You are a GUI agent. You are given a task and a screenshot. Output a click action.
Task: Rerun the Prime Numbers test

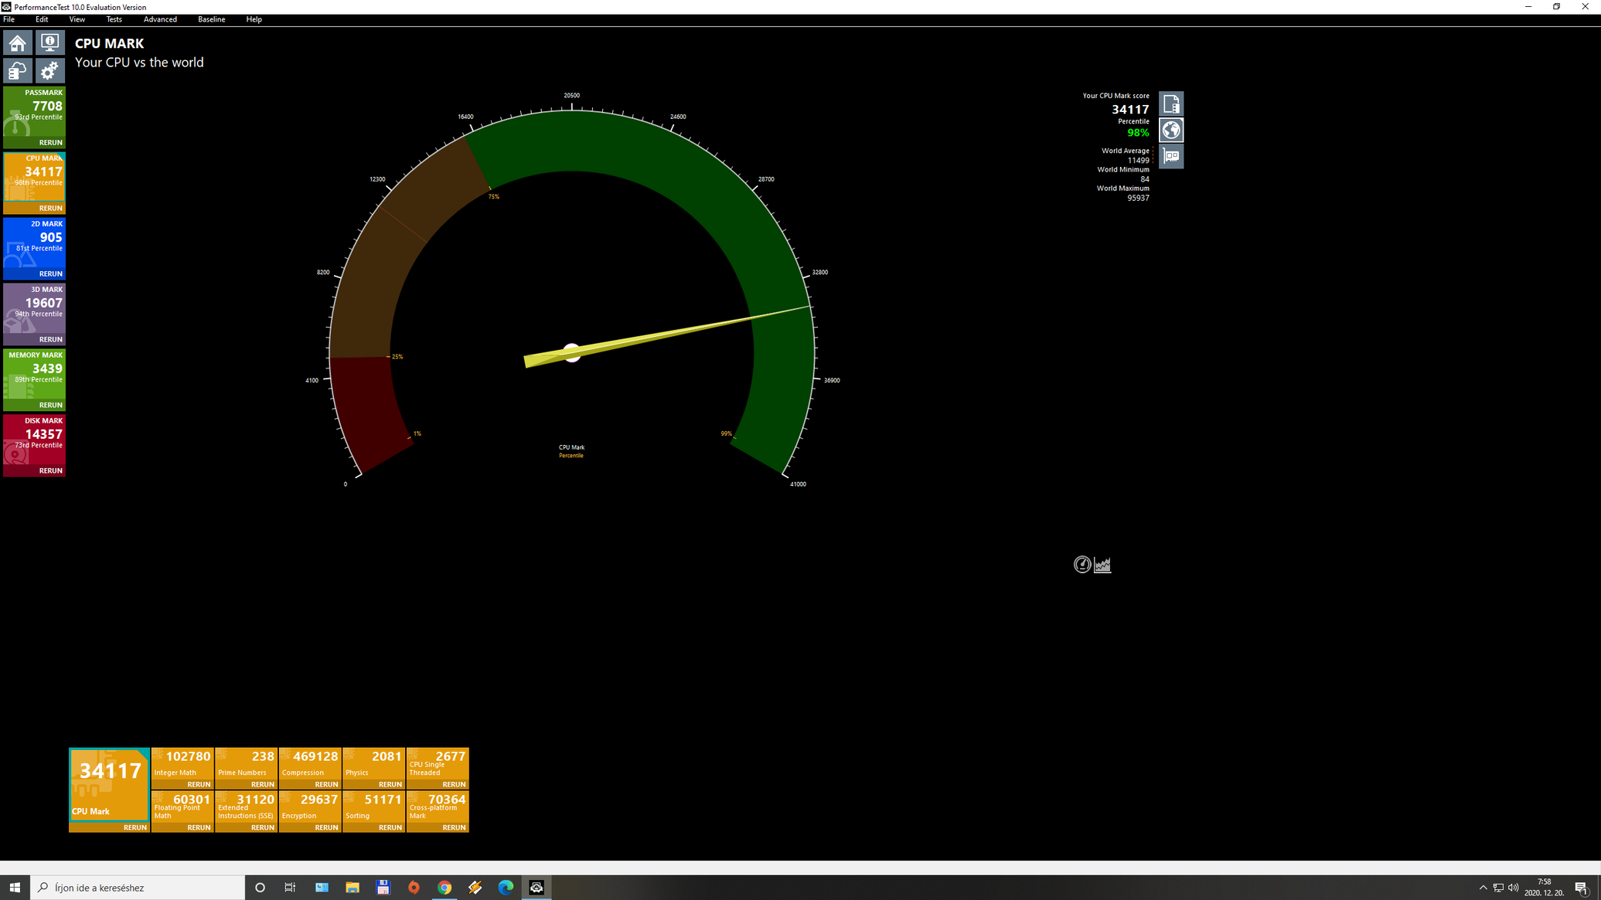(263, 785)
